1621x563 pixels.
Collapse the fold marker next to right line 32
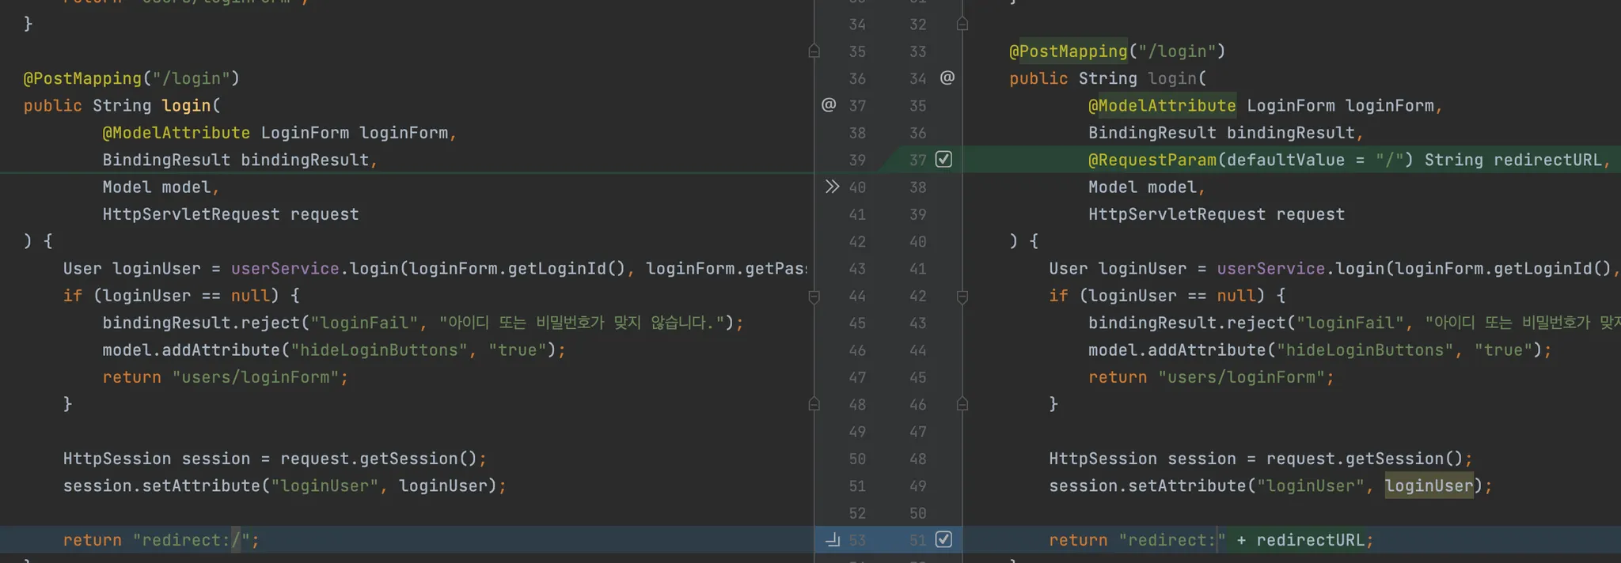point(962,25)
